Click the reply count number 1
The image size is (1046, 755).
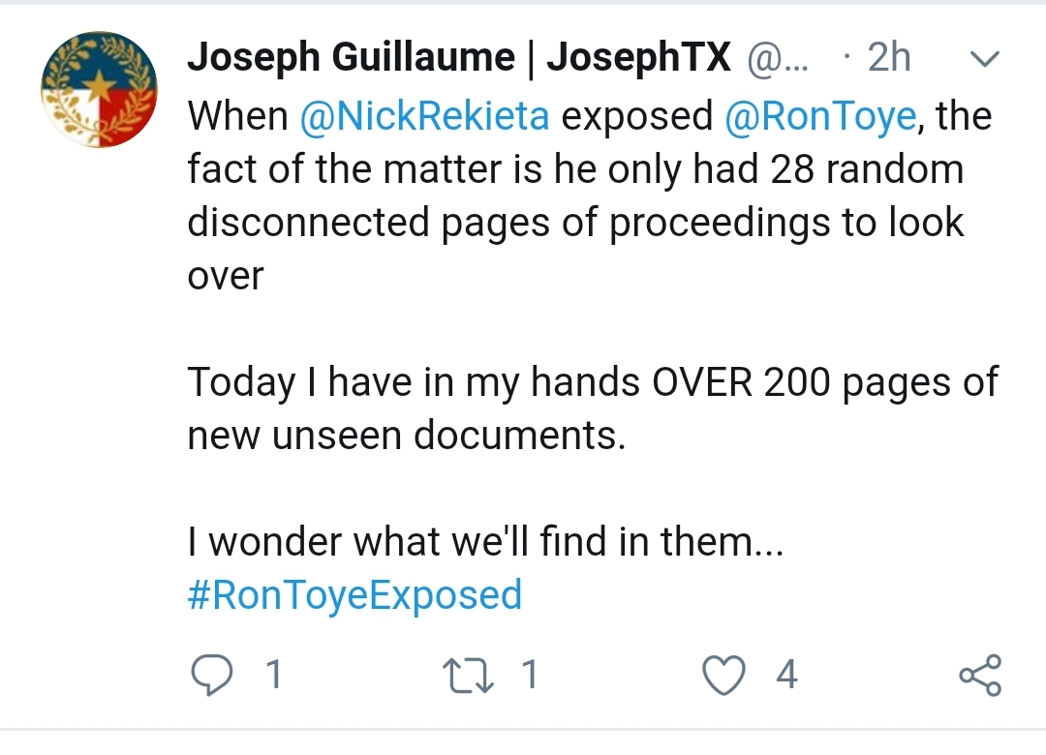pyautogui.click(x=274, y=675)
